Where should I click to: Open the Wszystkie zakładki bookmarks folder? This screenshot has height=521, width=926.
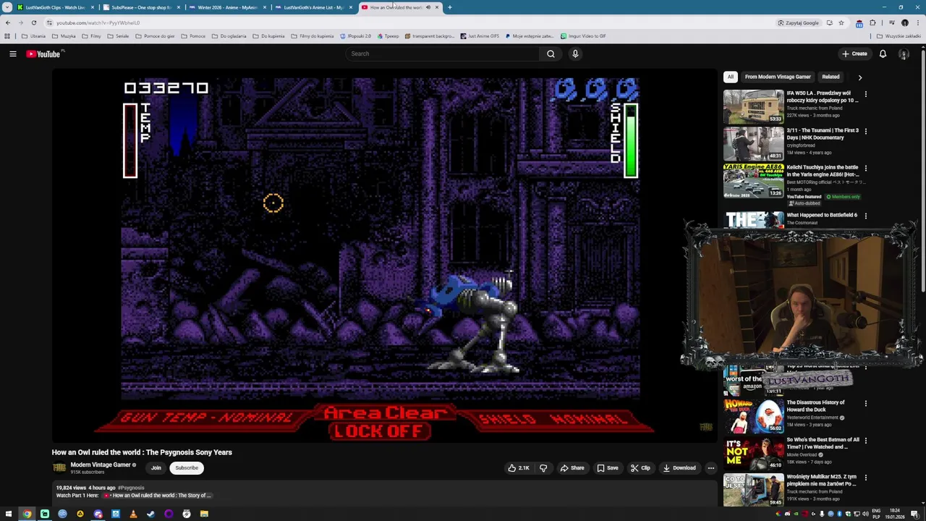pos(899,36)
